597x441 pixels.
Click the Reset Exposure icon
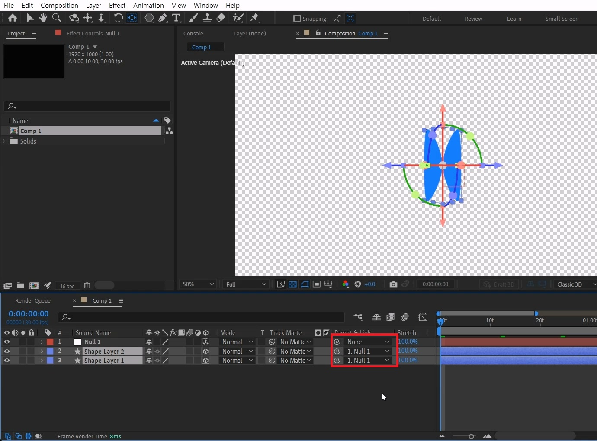358,284
